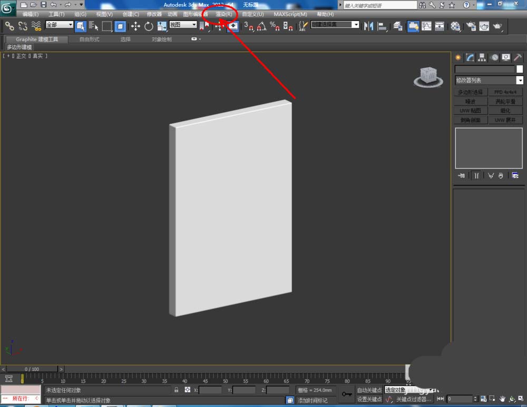Toggle the Angle Snap button
This screenshot has height=407, width=527.
[x=262, y=26]
